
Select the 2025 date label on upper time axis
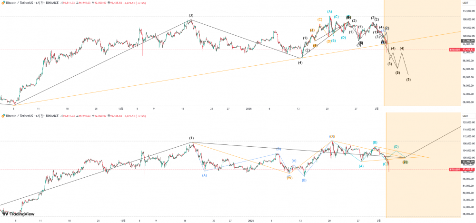point(249,109)
